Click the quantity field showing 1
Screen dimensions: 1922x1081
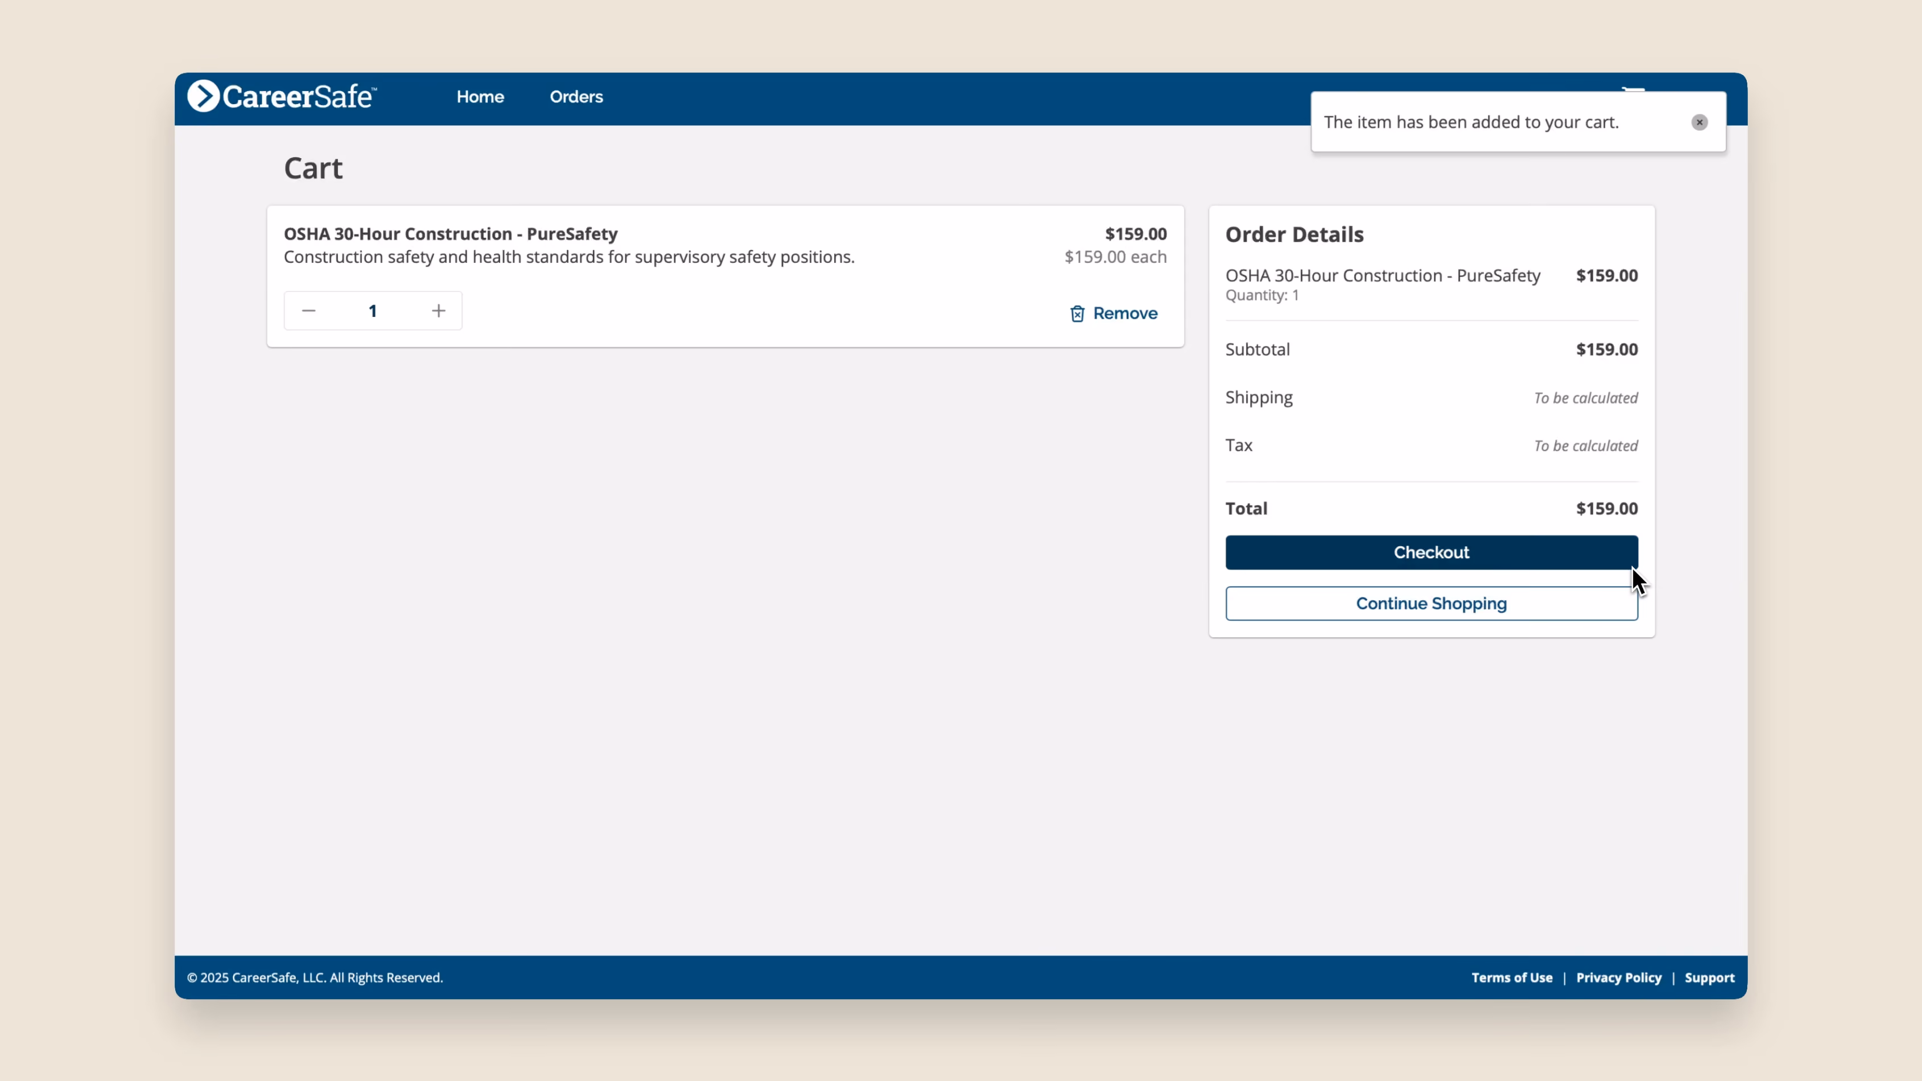372,311
